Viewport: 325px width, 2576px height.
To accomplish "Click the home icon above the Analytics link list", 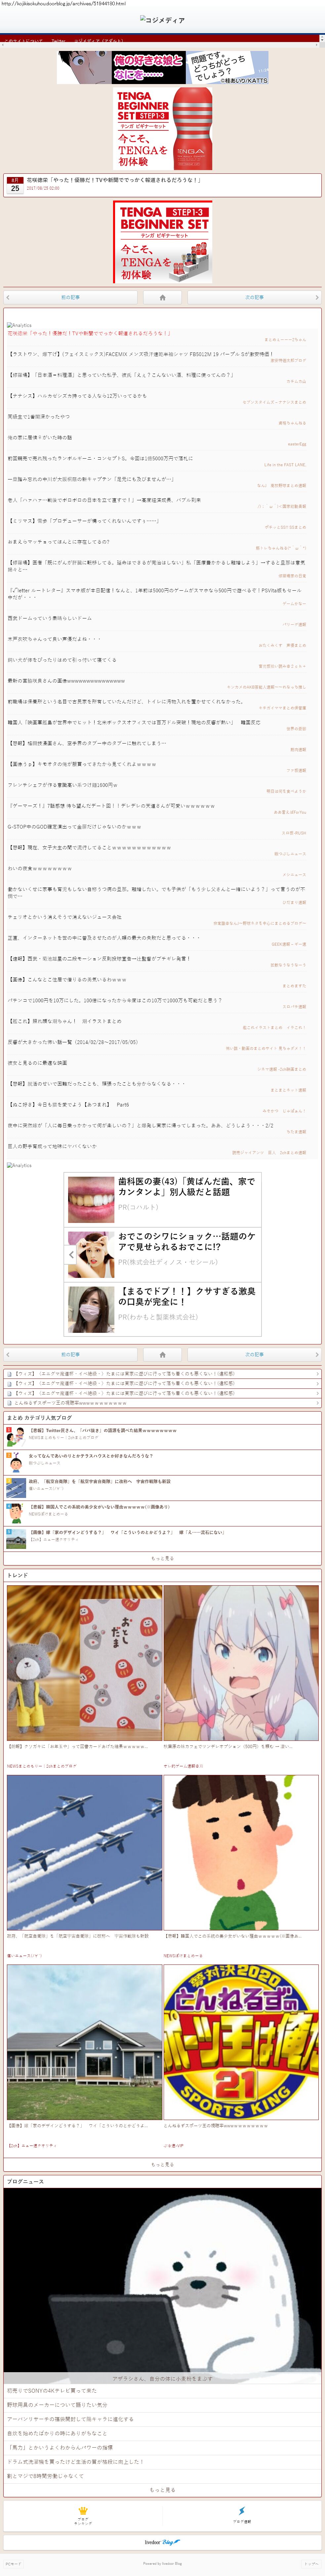I will pyautogui.click(x=162, y=297).
